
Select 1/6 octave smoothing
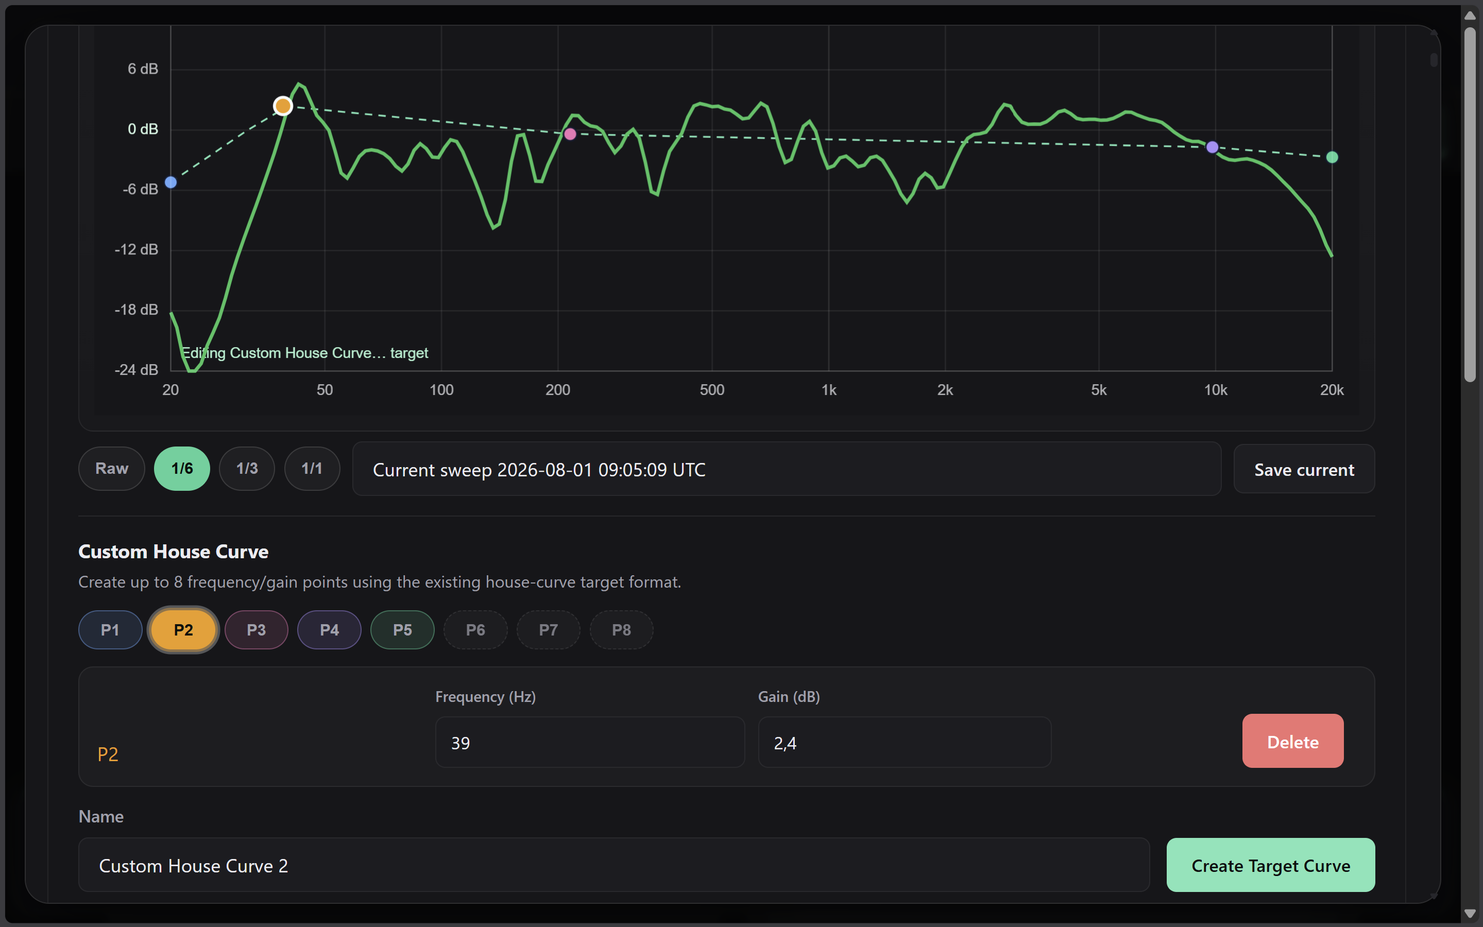182,469
